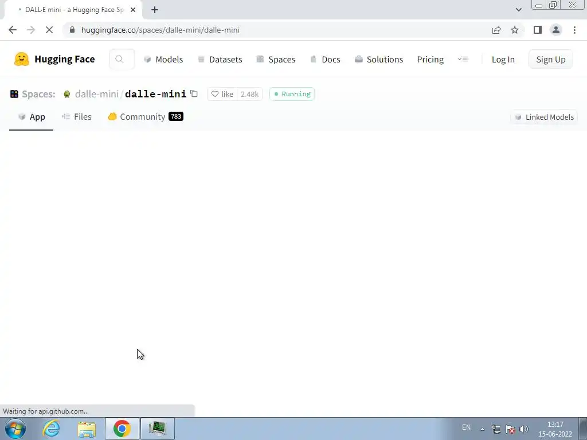Open the monitor app taskbar icon
The width and height of the screenshot is (587, 440).
(157, 429)
